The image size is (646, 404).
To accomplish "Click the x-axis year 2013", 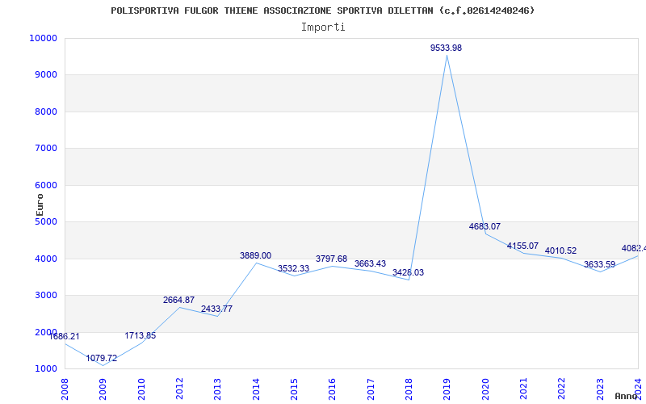I will click(x=217, y=389).
